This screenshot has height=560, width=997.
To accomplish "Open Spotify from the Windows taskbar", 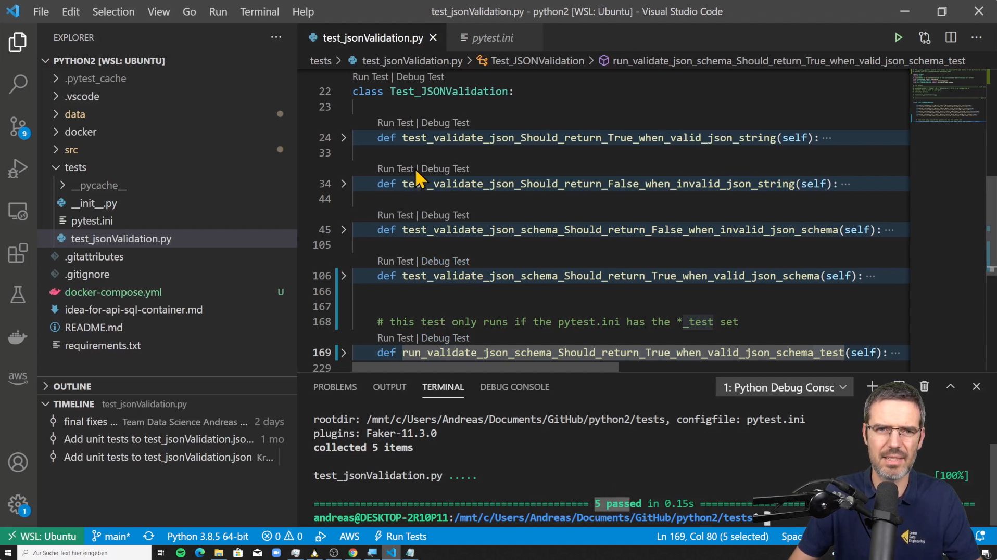I will pos(180,553).
